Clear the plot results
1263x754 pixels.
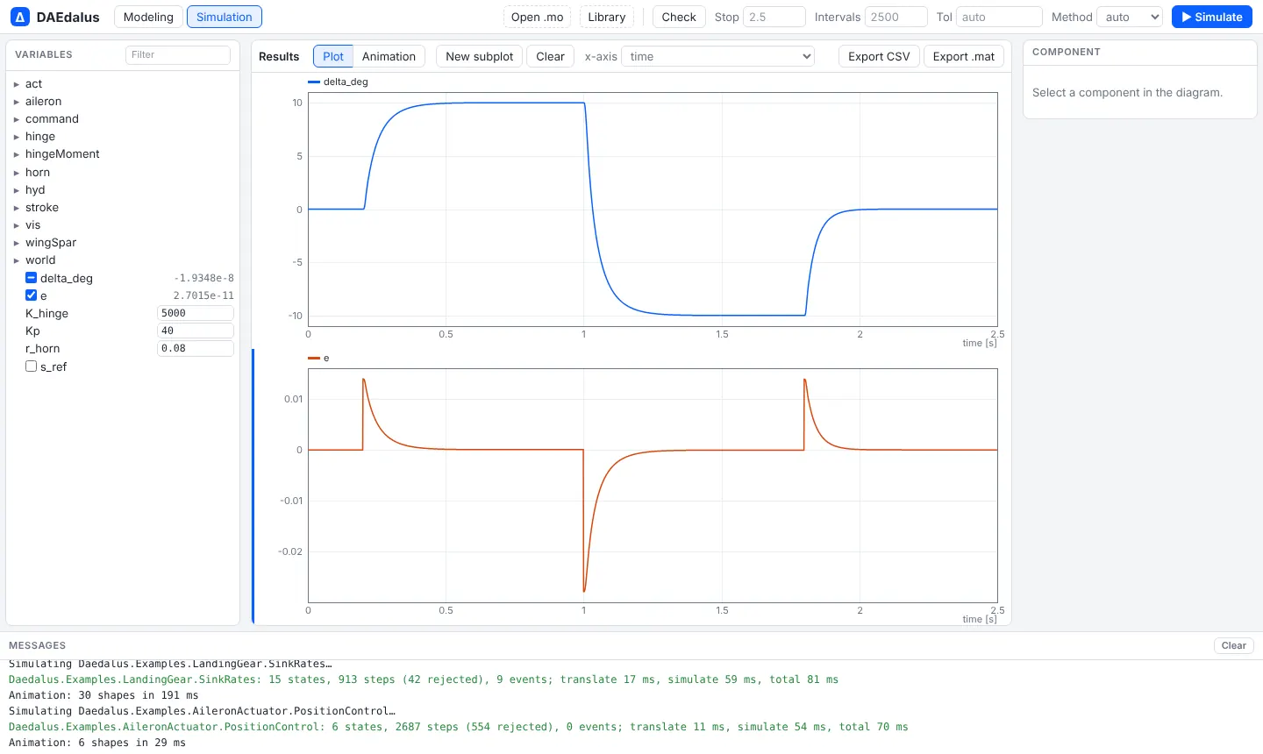(551, 56)
